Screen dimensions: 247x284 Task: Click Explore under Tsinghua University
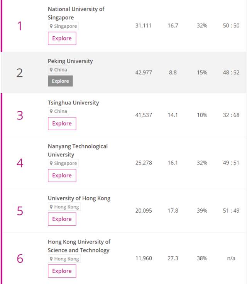pyautogui.click(x=62, y=124)
